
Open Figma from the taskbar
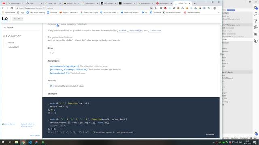[x=36, y=142]
